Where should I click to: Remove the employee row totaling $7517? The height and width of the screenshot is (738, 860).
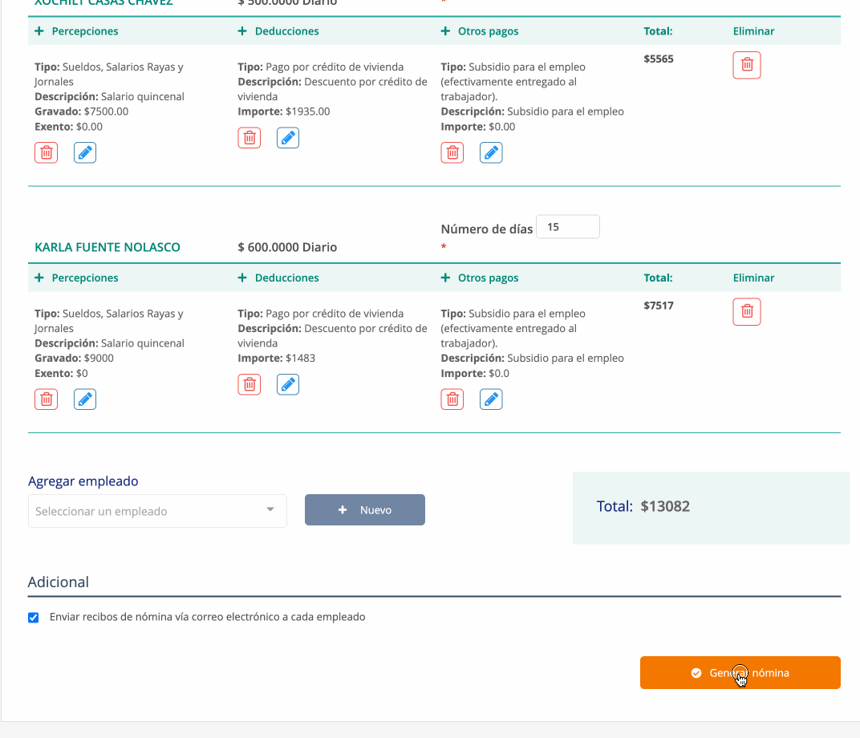tap(747, 312)
